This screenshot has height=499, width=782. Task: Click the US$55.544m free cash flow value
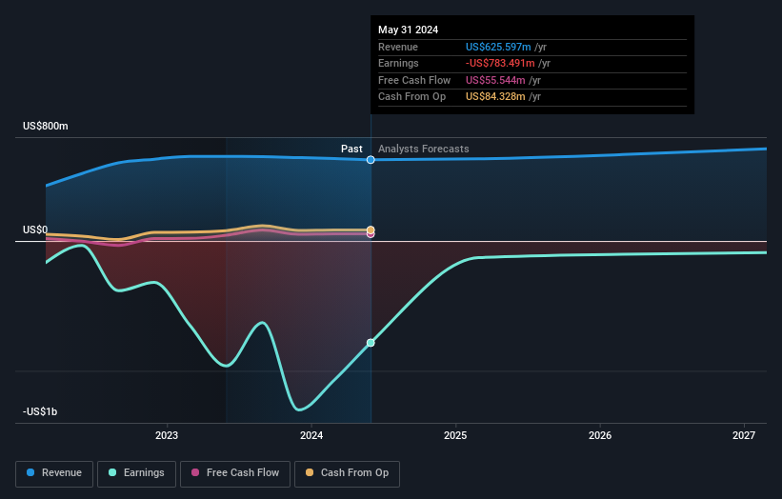(495, 80)
